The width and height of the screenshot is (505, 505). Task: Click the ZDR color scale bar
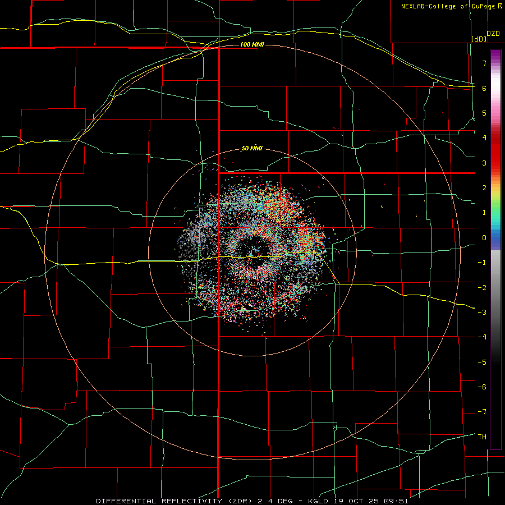coord(495,249)
